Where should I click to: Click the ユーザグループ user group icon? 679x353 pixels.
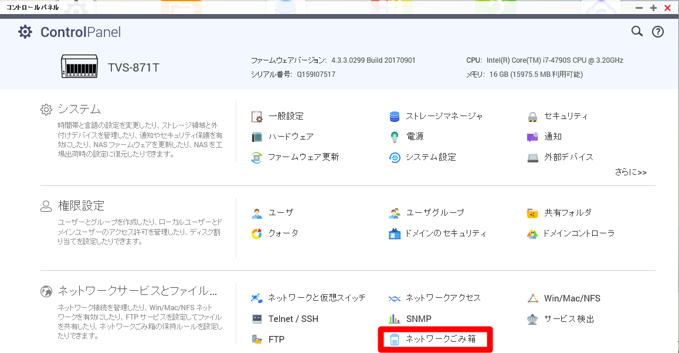[395, 213]
